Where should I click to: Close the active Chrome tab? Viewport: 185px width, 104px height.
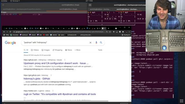[x=105, y=28]
